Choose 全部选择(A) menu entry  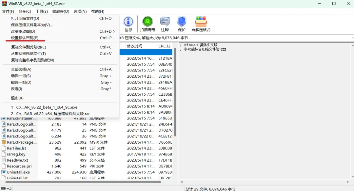pyautogui.click(x=60, y=69)
